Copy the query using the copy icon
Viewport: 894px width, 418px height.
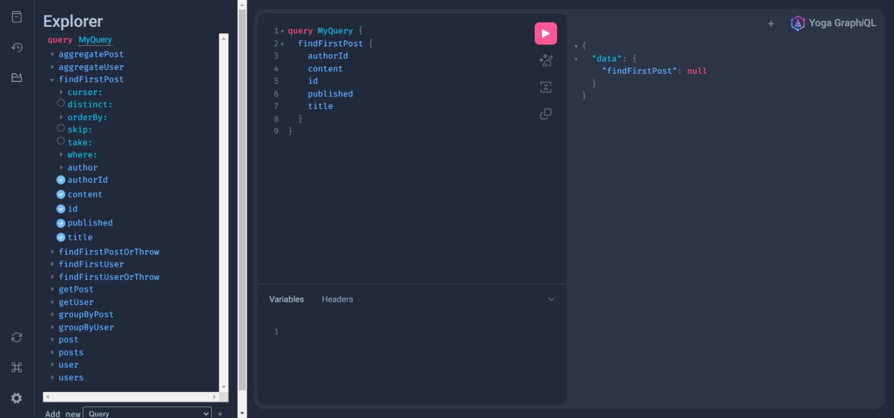point(546,114)
